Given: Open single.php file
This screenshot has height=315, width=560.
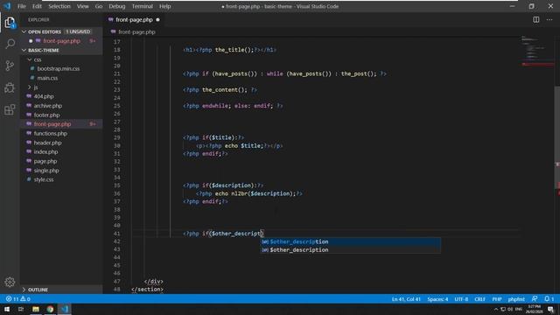Looking at the screenshot, I should tap(46, 171).
